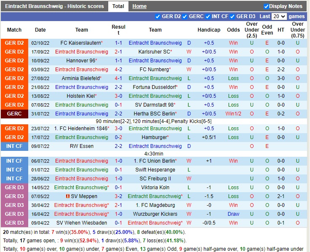Switch to the Home tab
Screen dimensions: 310x252
(x=139, y=6)
